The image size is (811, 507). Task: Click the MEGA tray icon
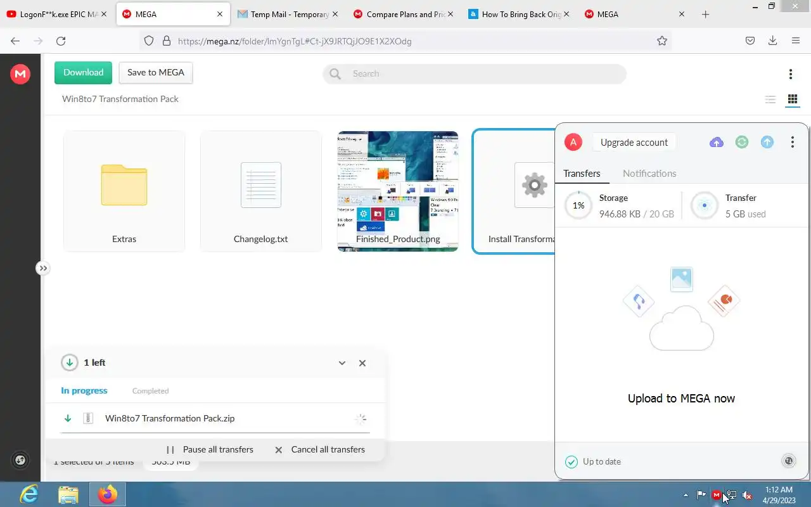click(717, 495)
